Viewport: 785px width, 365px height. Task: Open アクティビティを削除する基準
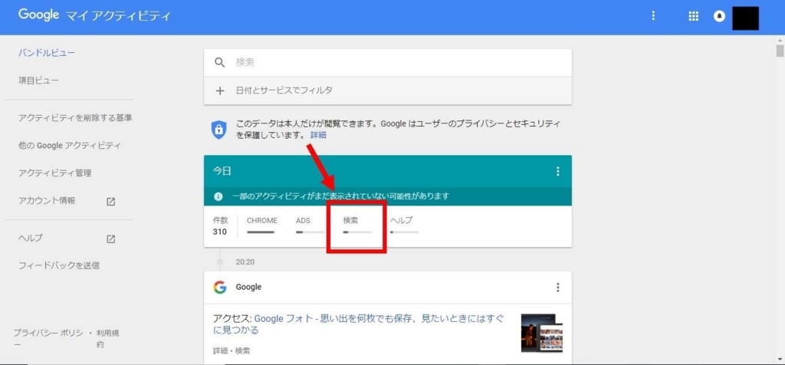click(x=75, y=117)
